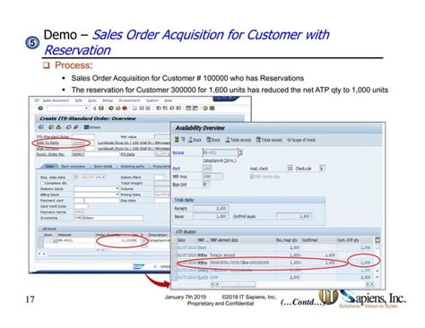
Task: Click the red Cancel icon in the toolbar
Action: point(125,108)
